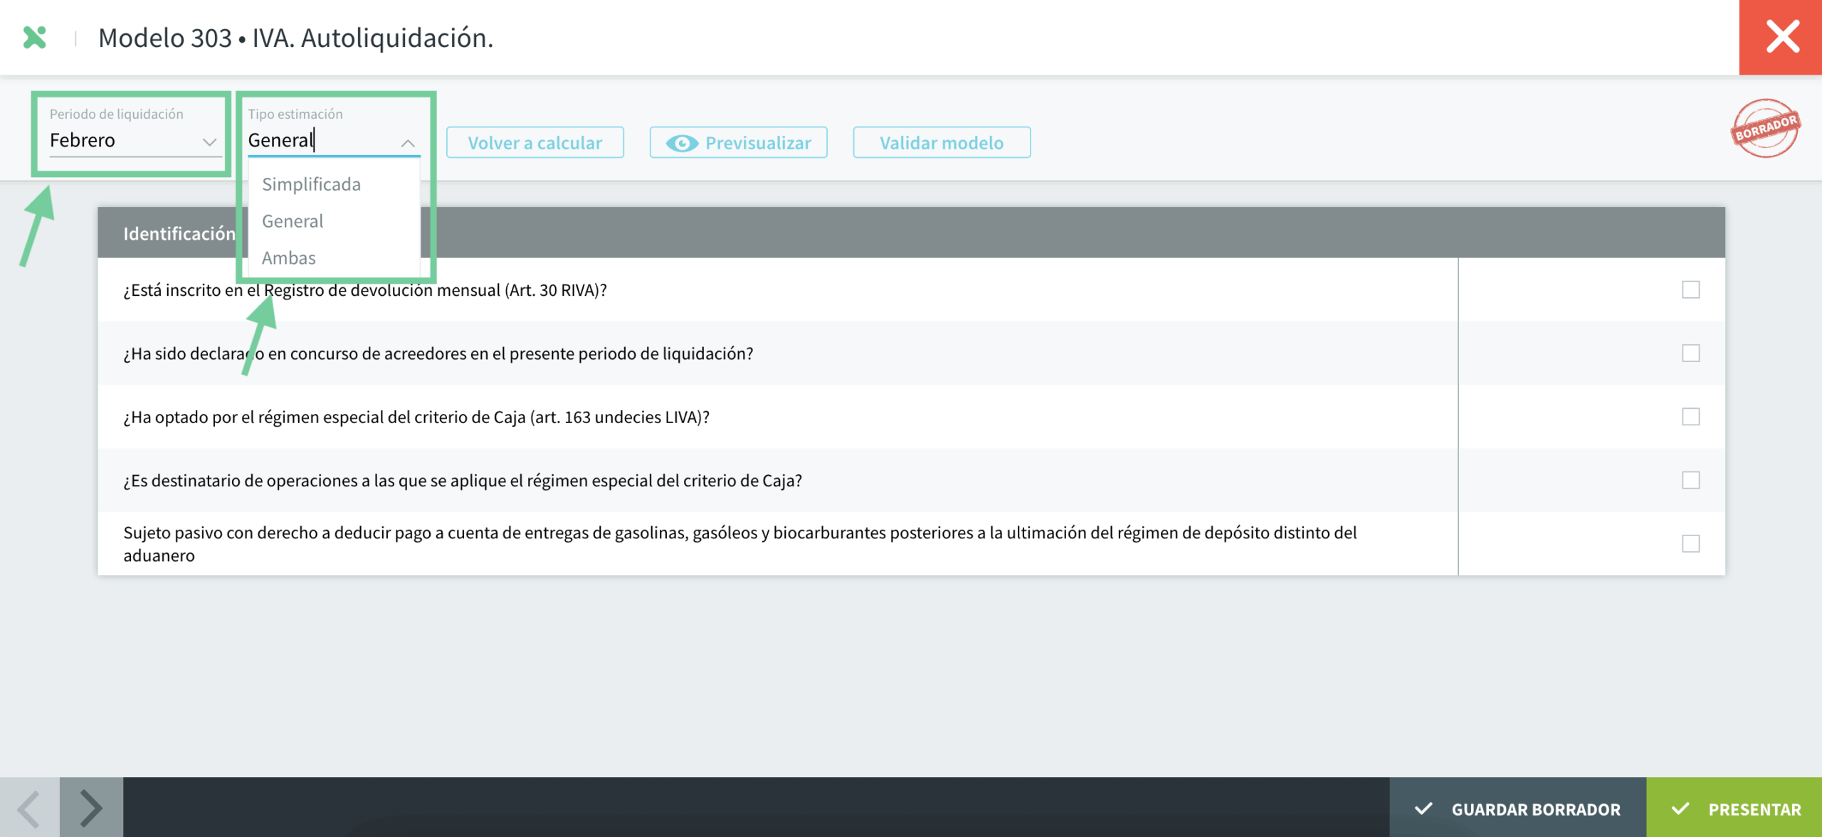Click the green X app logo
The height and width of the screenshot is (837, 1822).
(34, 37)
